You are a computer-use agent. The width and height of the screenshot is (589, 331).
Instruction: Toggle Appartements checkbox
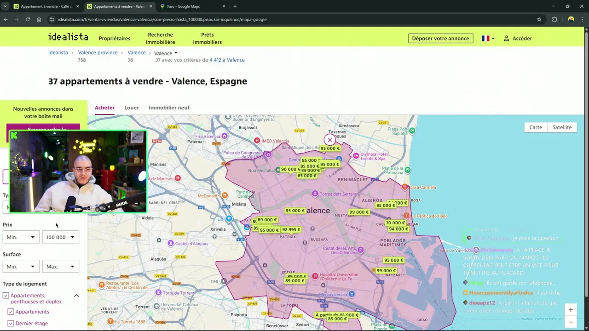(11, 312)
